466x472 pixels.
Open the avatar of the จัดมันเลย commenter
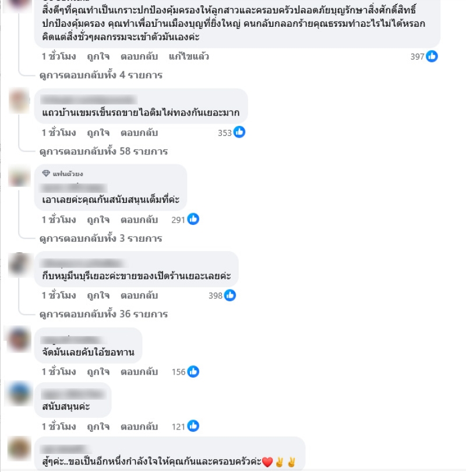point(19,339)
